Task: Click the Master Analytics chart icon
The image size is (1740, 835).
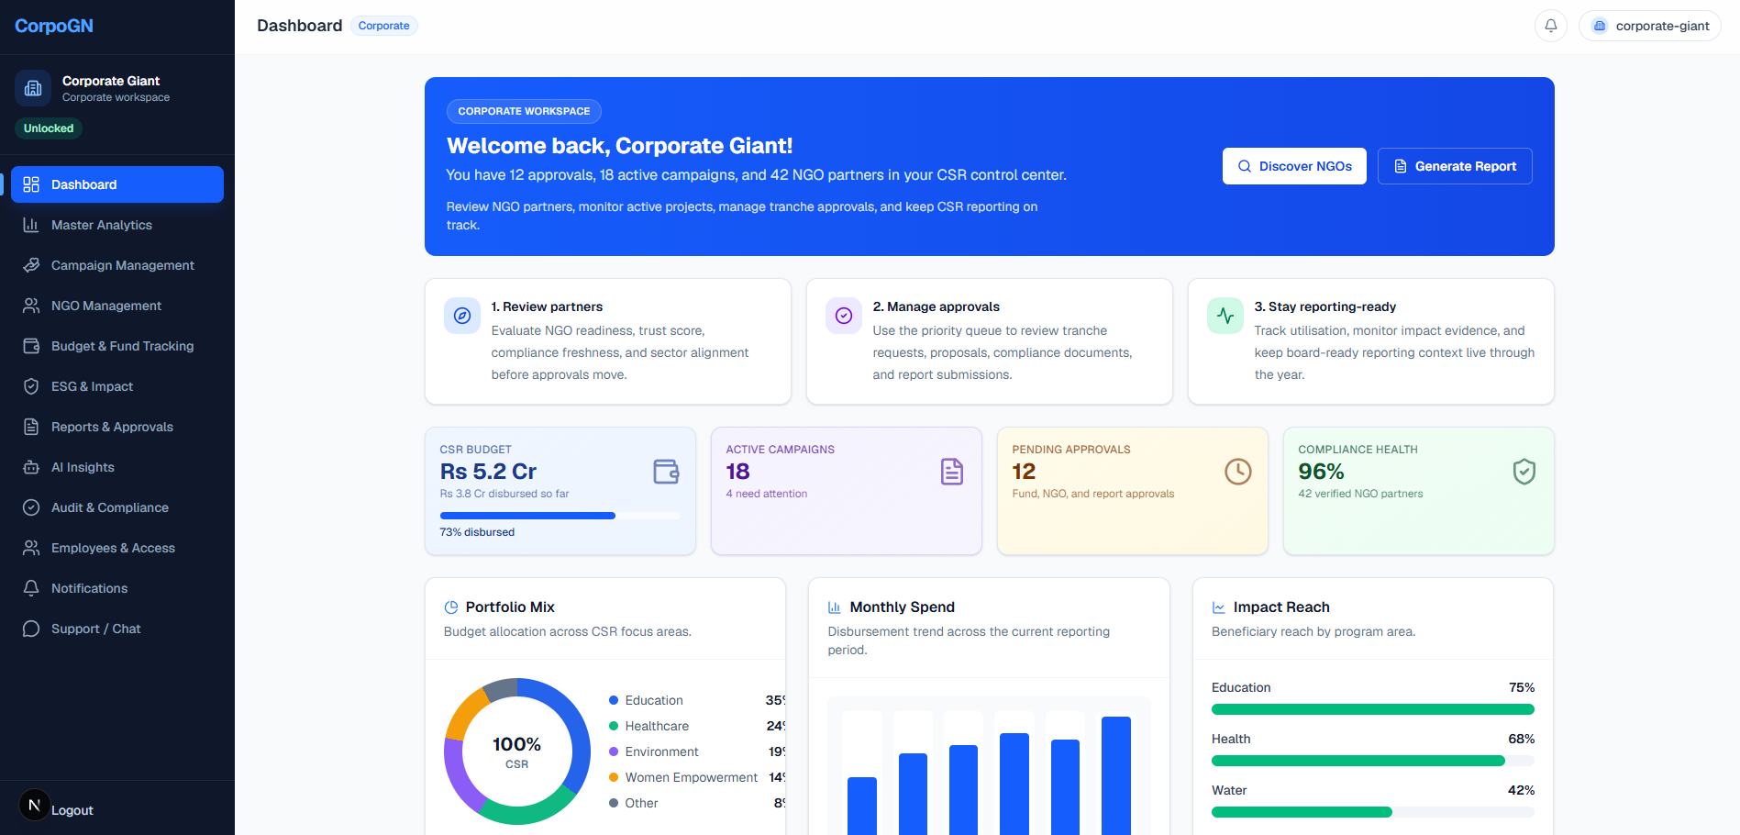Action: [31, 225]
